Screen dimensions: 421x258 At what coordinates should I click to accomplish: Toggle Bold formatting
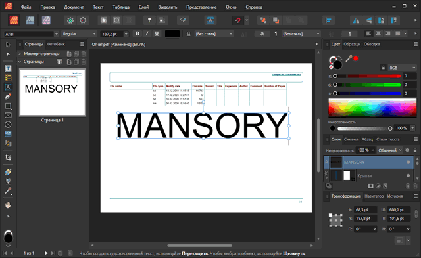(x=137, y=33)
